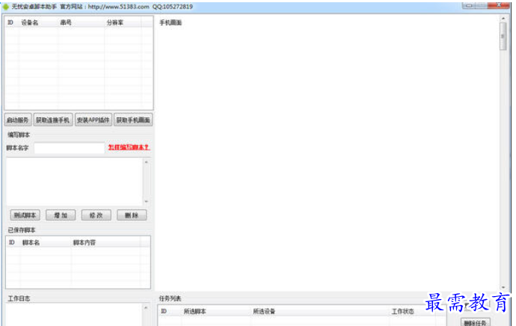Viewport: 516px width, 326px height.
Task: Click the 分辨率 column header
Action: click(115, 22)
